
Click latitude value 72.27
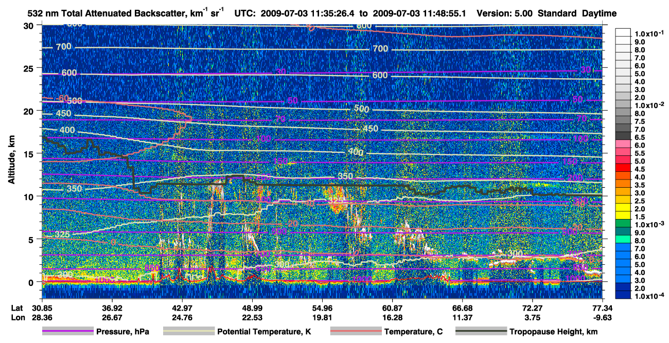(x=533, y=308)
